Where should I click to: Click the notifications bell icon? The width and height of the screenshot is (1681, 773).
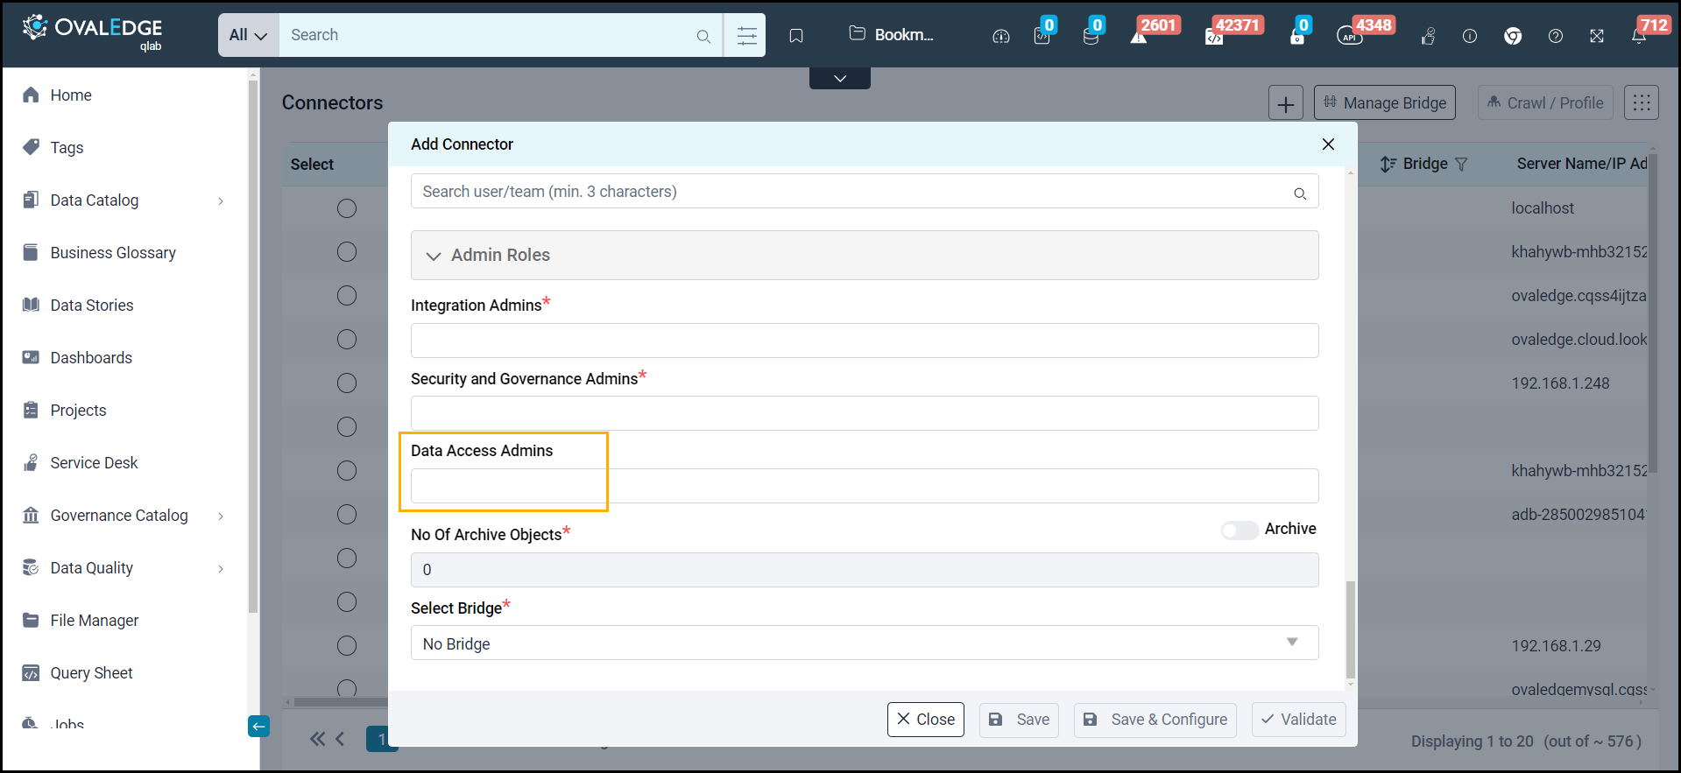click(1638, 36)
